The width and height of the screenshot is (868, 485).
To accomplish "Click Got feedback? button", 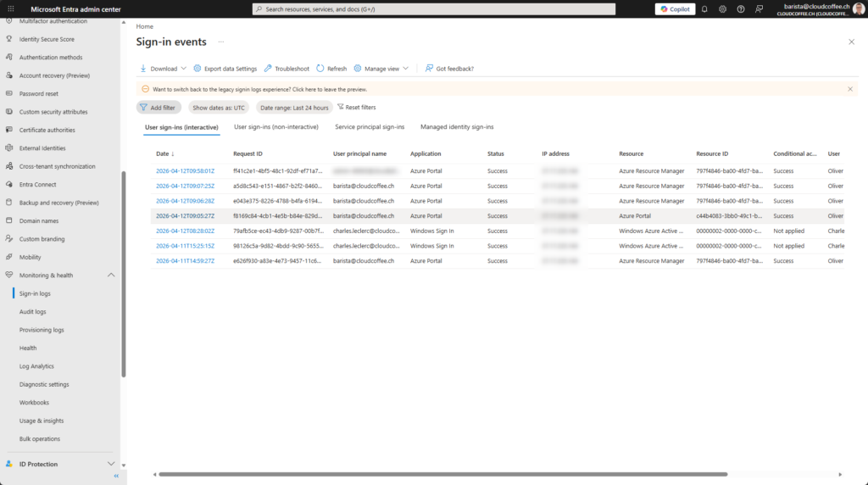I will [449, 69].
